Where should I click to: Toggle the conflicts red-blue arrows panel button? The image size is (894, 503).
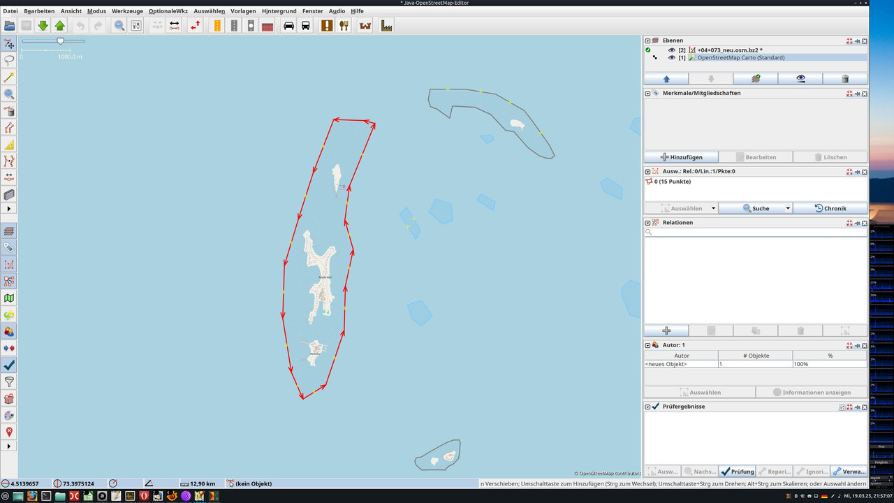(x=9, y=349)
